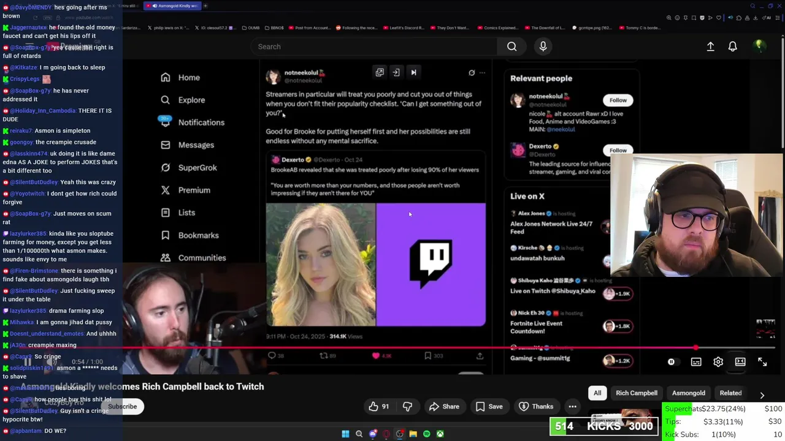
Task: Open the Leafit's Discord R... bookmark
Action: [404, 28]
